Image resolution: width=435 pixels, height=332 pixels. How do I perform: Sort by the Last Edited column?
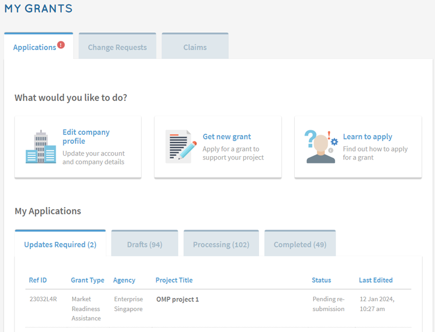click(x=376, y=280)
